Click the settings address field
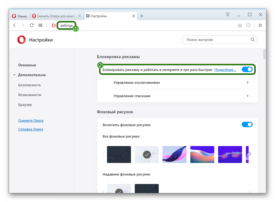The height and width of the screenshot is (202, 275). coord(66,25)
